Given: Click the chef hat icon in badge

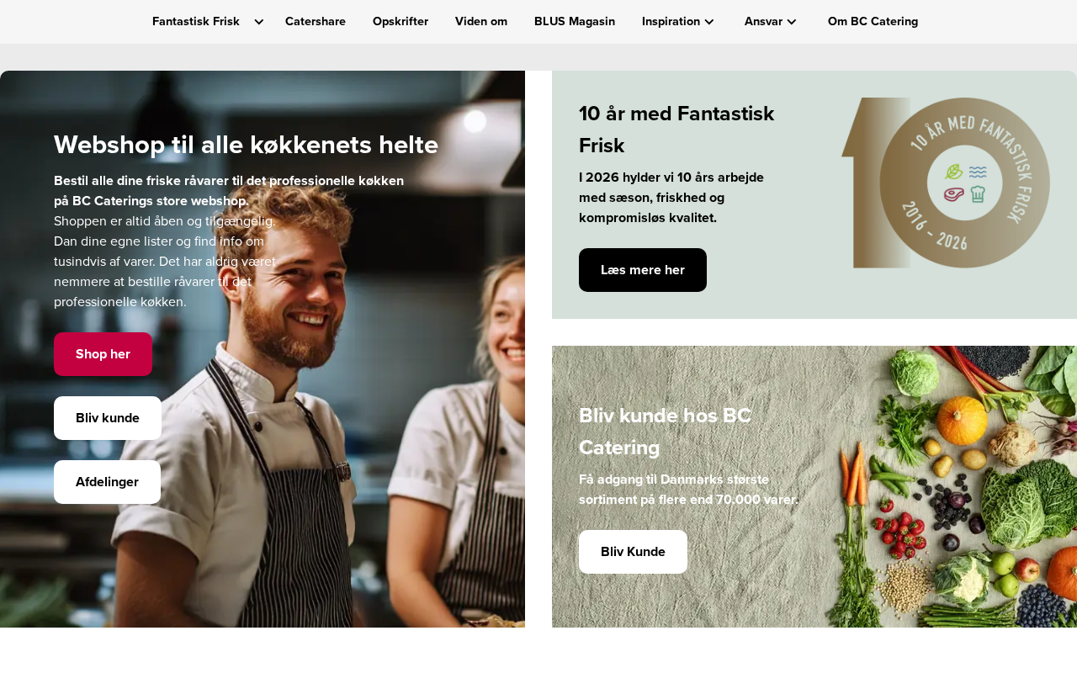Looking at the screenshot, I should 977,194.
